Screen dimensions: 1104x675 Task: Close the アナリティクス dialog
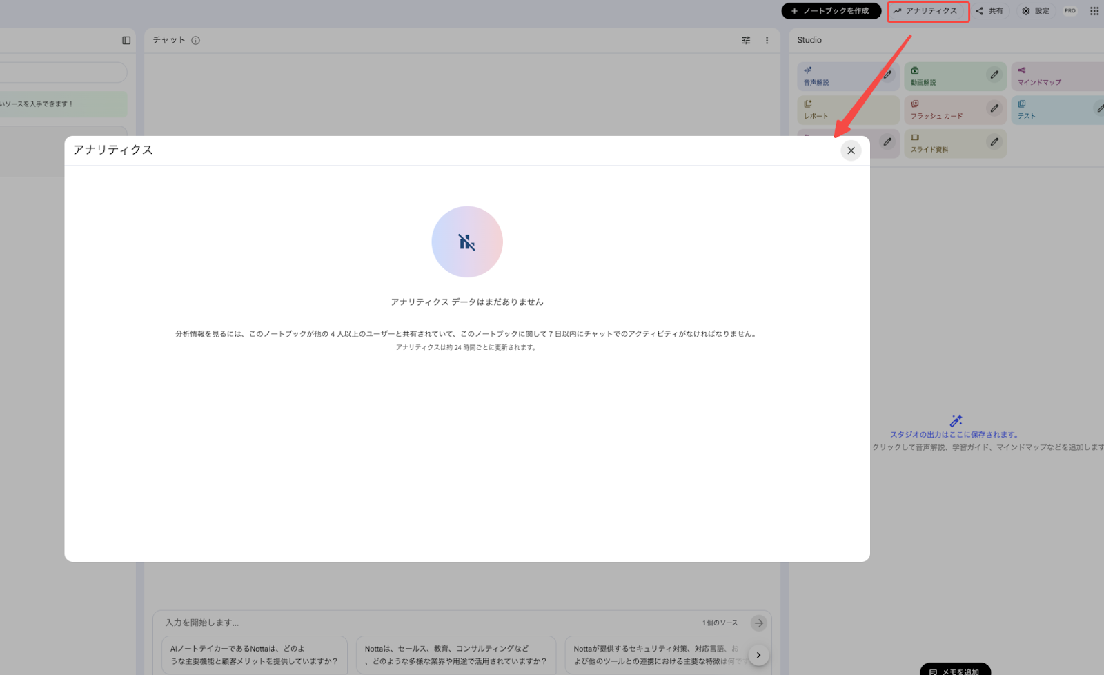[851, 150]
